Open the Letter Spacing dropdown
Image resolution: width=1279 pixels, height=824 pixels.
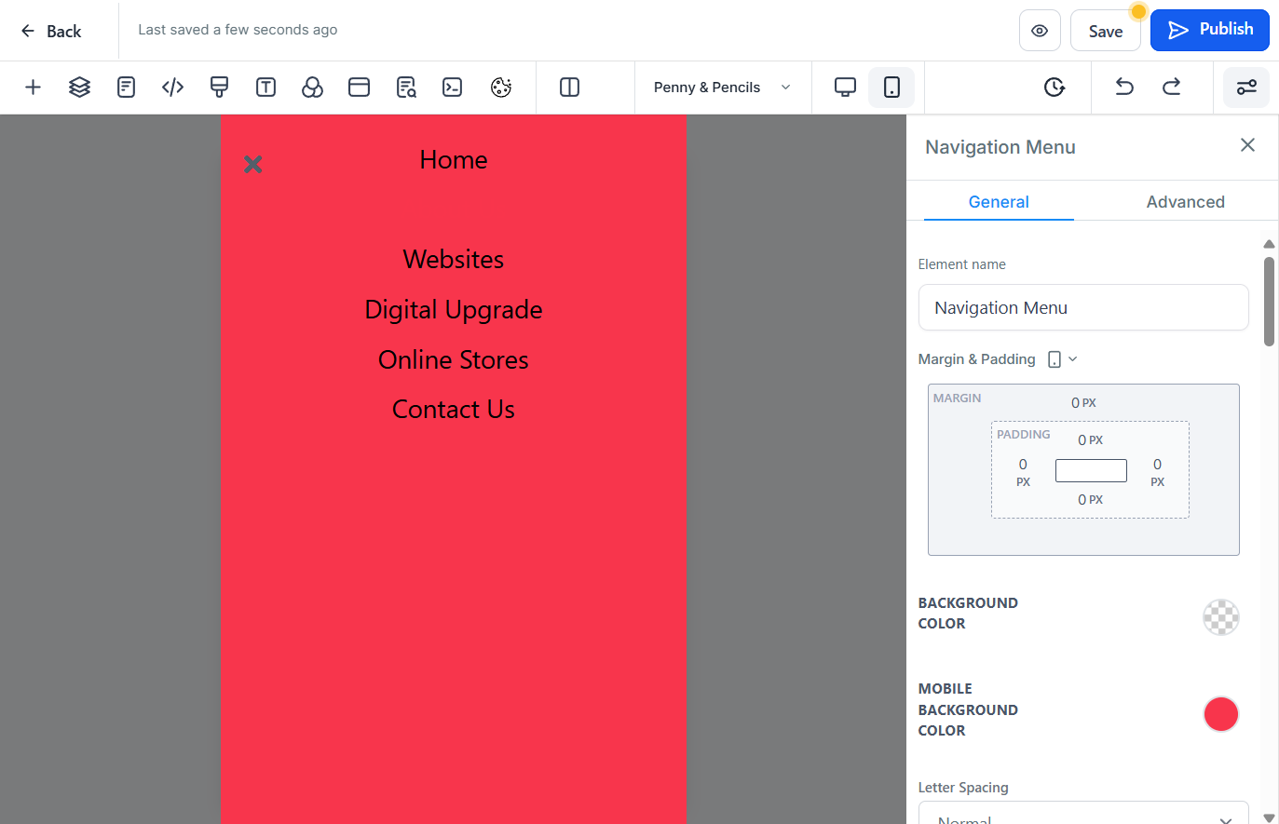[1083, 813]
